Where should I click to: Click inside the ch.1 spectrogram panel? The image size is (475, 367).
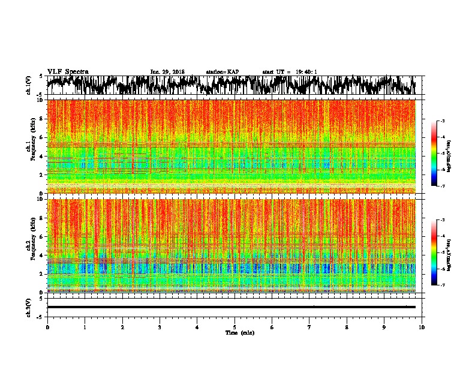(231, 146)
